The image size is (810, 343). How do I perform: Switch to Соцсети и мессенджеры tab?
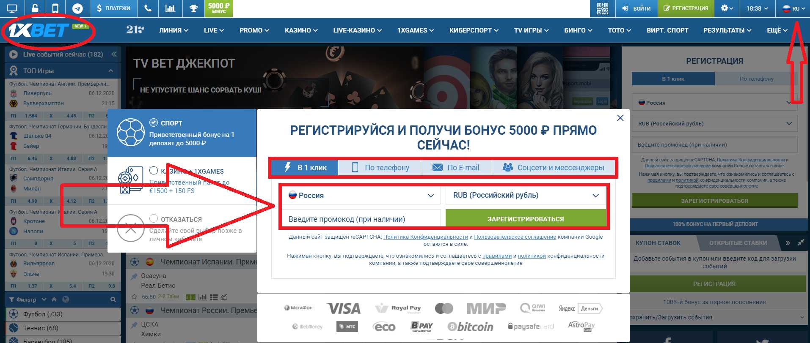click(553, 167)
